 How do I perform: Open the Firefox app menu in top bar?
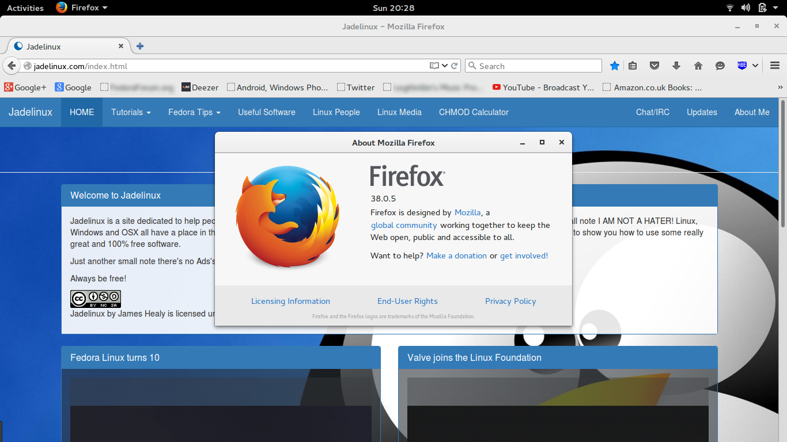[x=81, y=7]
